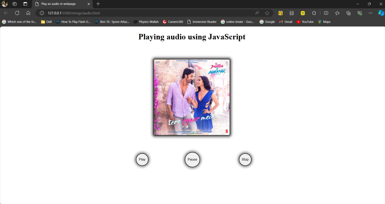Click the Tere Pyaar Mein album cover
The height and width of the screenshot is (204, 385).
point(192,97)
